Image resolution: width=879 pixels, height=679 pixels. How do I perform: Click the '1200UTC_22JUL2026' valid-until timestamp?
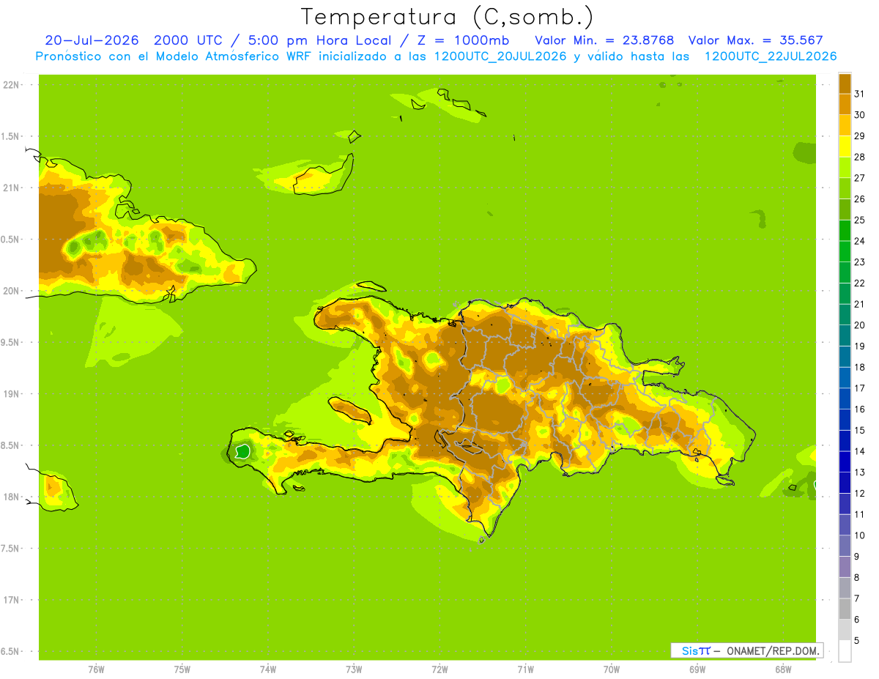[x=771, y=56]
